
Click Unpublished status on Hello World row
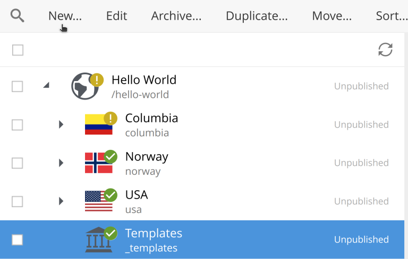[361, 86]
